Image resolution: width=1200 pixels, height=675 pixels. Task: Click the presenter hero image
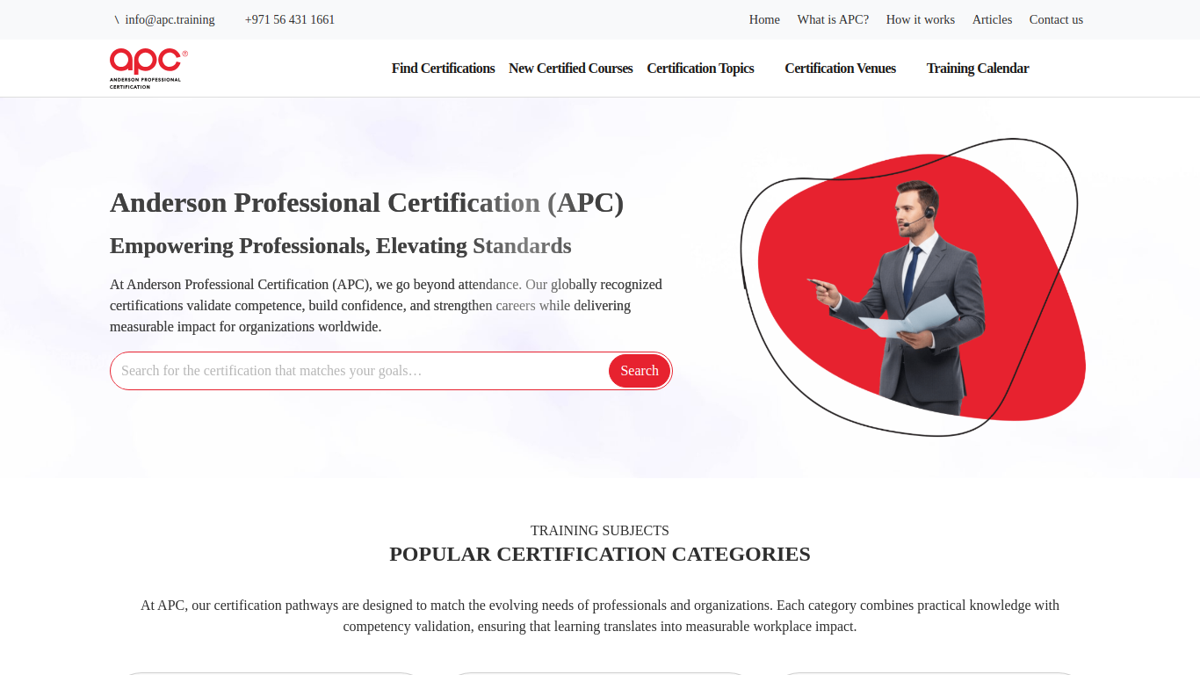[913, 287]
